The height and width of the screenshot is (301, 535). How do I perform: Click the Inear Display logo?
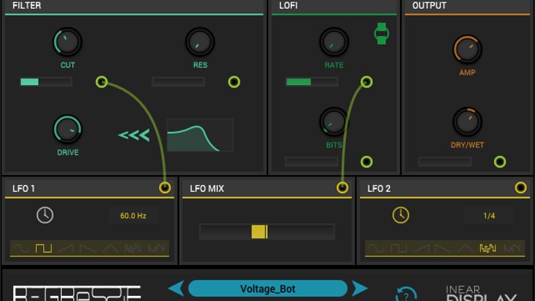click(481, 293)
